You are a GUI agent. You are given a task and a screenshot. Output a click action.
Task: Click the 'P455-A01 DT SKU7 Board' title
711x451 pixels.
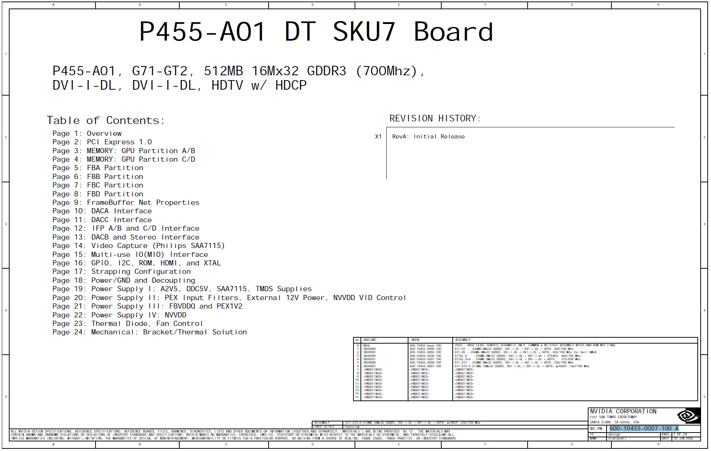[316, 32]
